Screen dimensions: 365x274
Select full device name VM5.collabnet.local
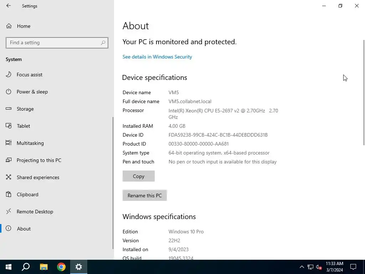(x=190, y=101)
